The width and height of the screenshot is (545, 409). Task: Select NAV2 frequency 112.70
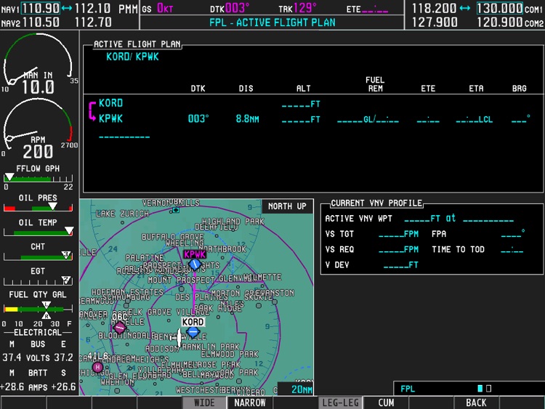tap(93, 23)
